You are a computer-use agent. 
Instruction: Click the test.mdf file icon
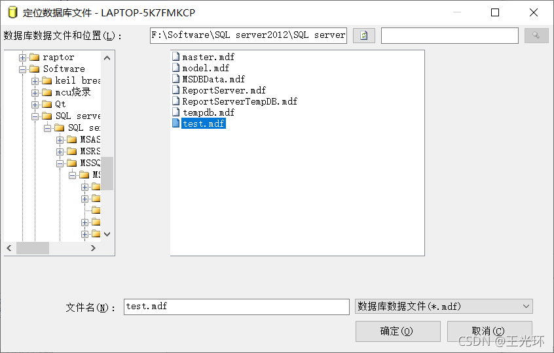point(175,123)
